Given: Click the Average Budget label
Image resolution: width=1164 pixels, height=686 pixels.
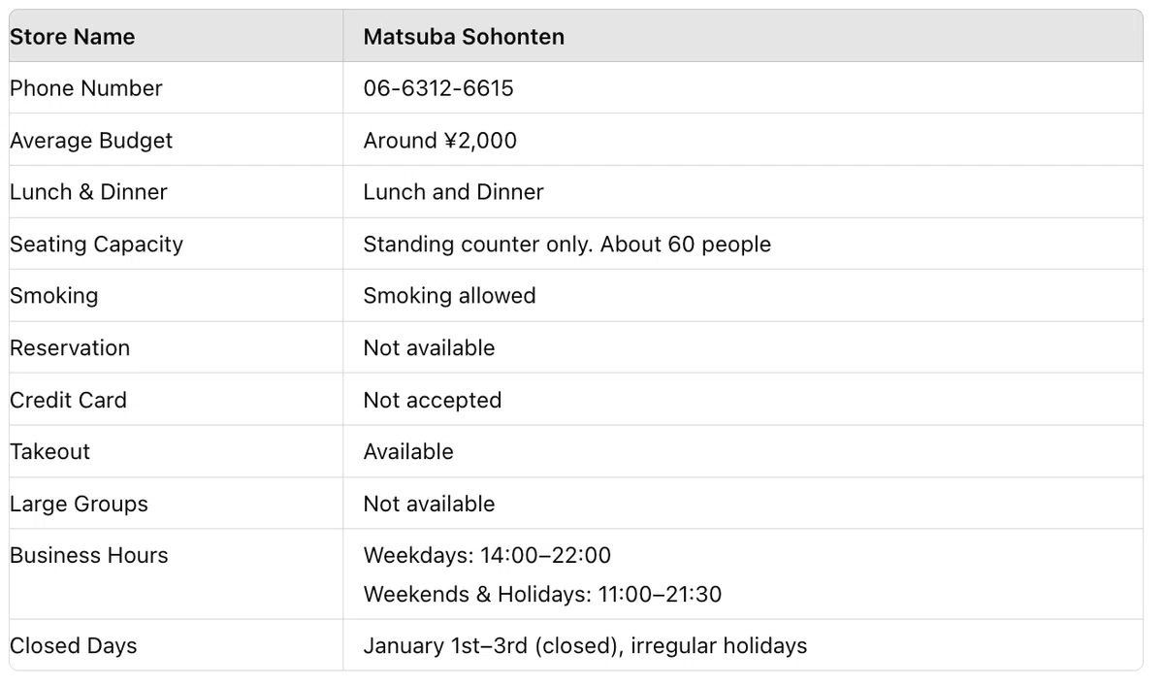Looking at the screenshot, I should tap(91, 141).
